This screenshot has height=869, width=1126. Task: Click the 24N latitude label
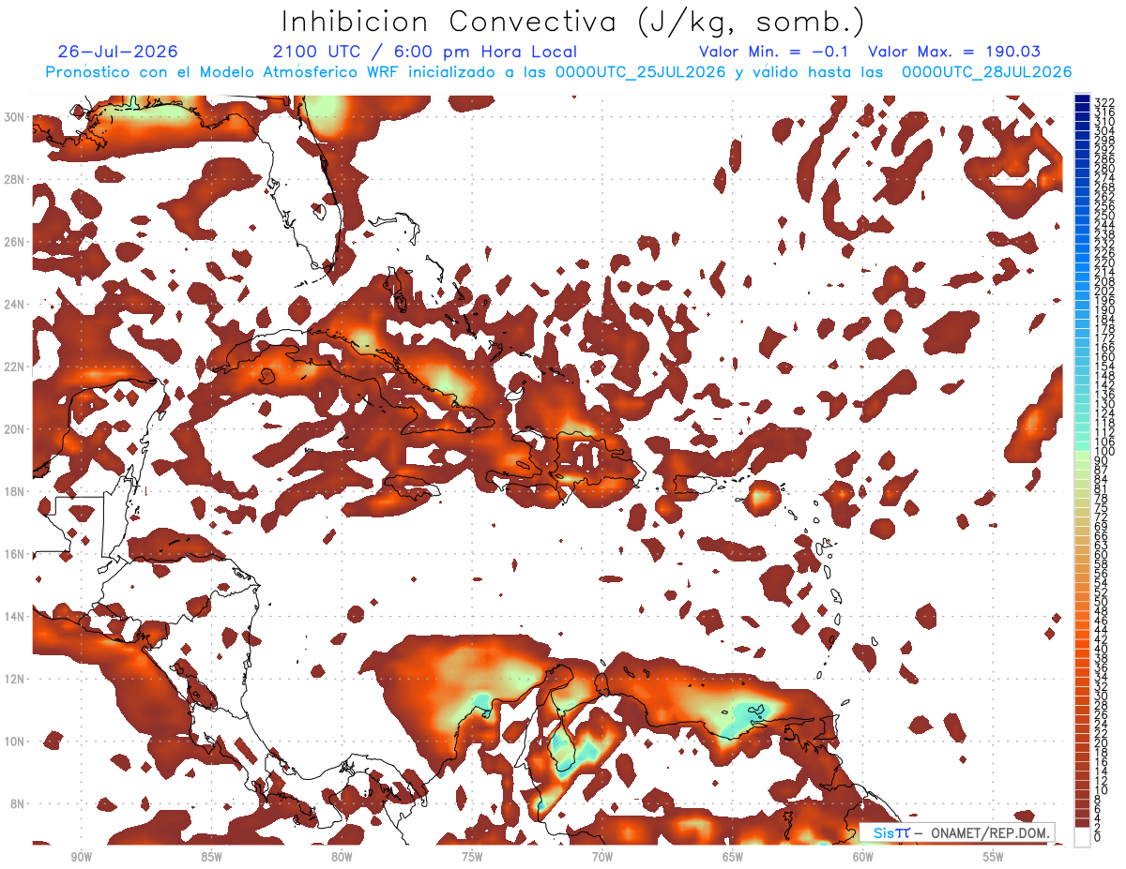pos(15,305)
